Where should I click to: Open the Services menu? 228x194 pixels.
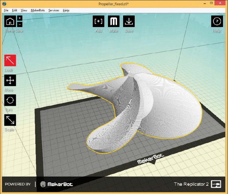[x=54, y=10]
